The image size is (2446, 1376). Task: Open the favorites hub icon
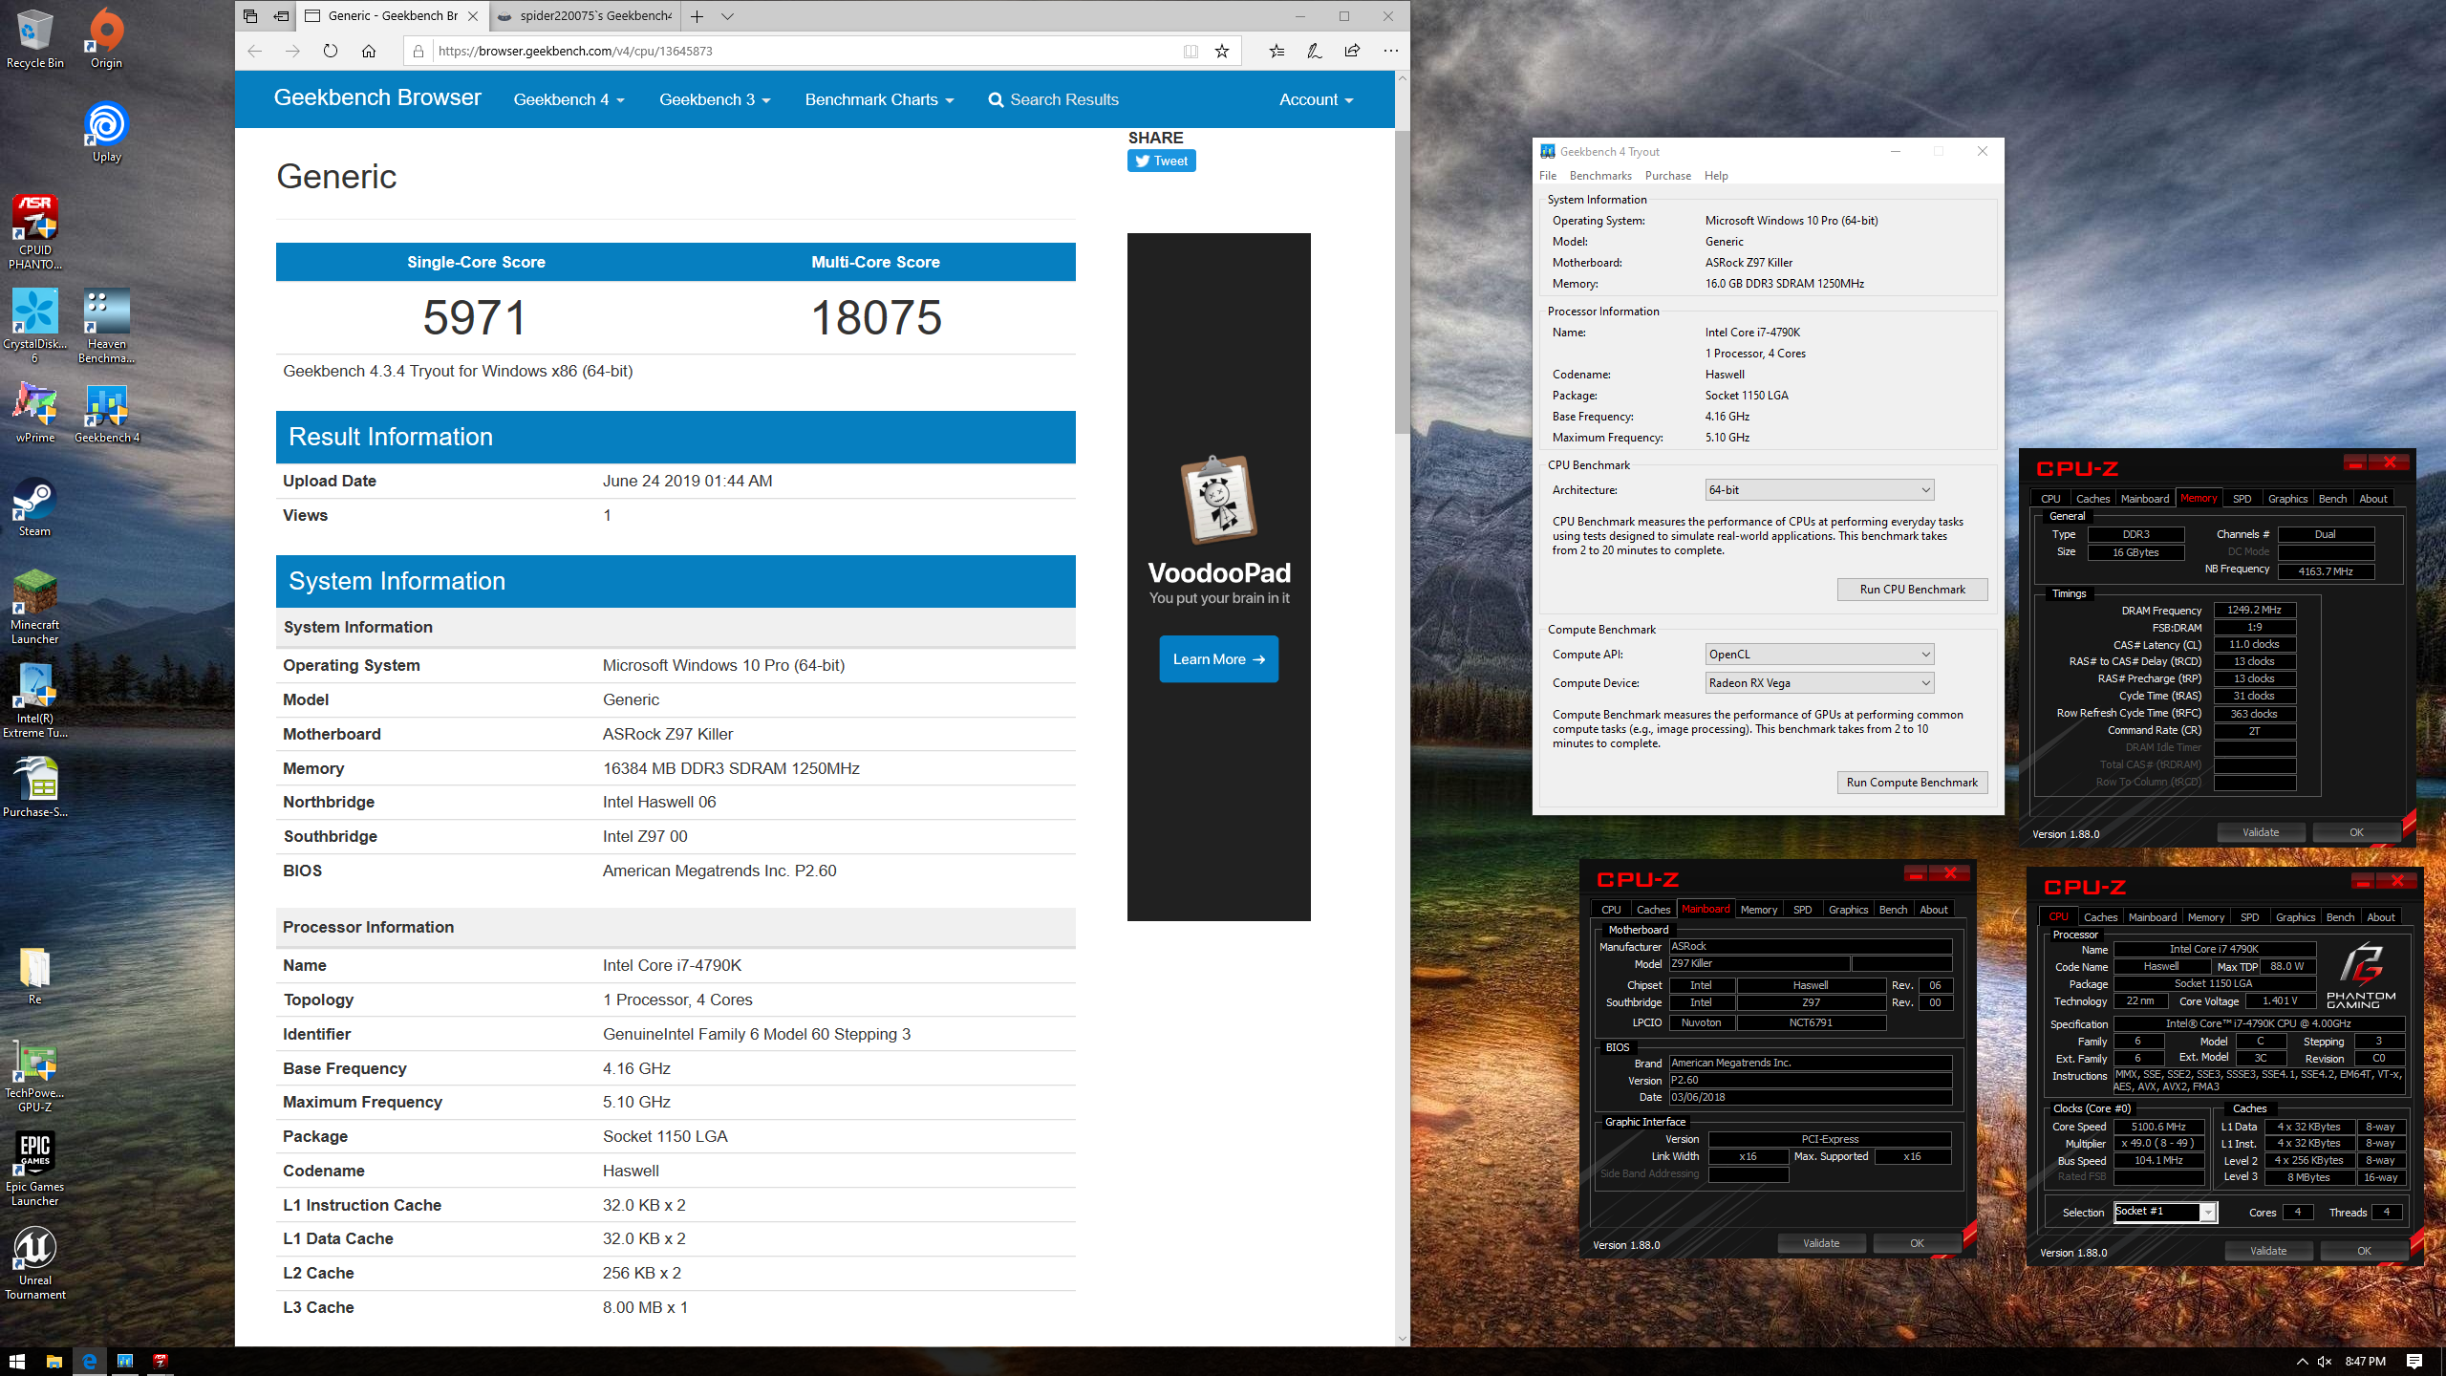coord(1277,51)
